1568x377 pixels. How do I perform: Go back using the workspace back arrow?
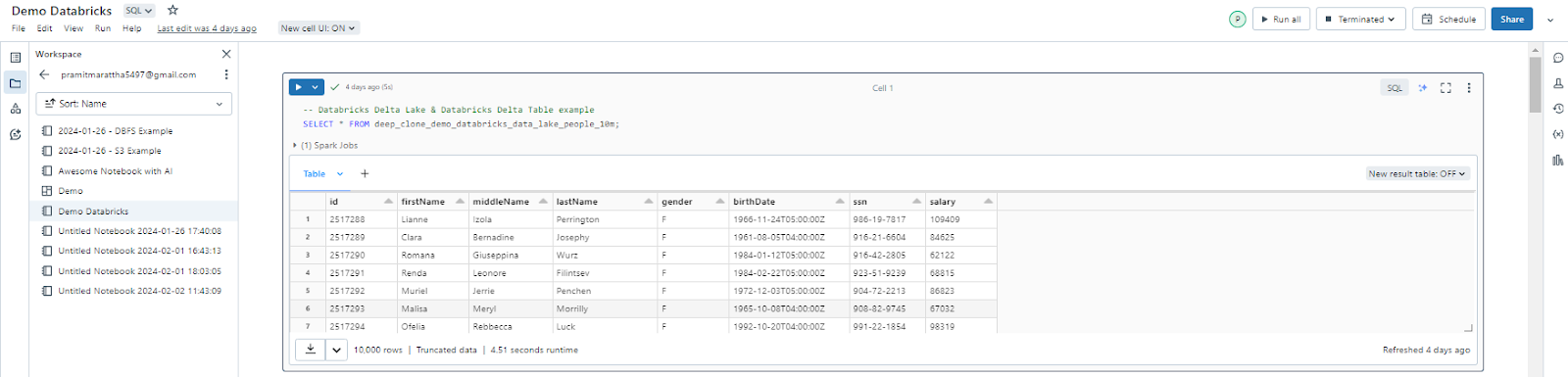[x=44, y=74]
